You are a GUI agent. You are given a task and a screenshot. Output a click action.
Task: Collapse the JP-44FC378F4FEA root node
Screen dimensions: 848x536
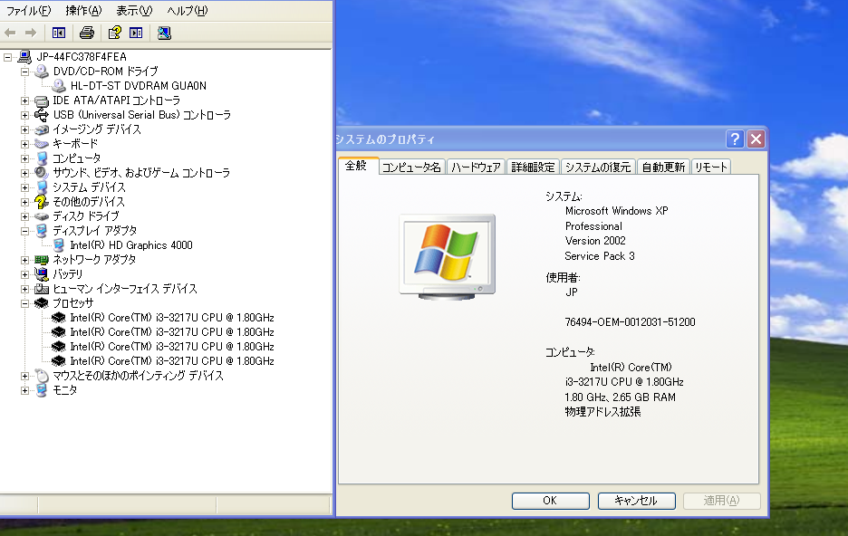7,57
